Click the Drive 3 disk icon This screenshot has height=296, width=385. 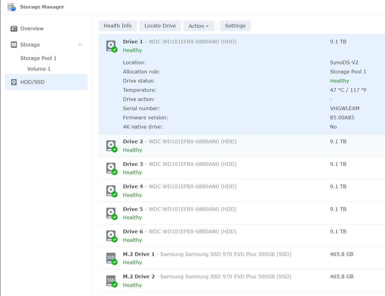pos(111,168)
